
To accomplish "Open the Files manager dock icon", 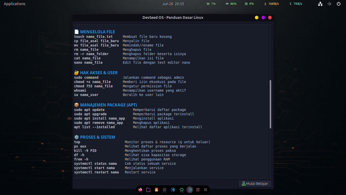I will click(x=148, y=190).
